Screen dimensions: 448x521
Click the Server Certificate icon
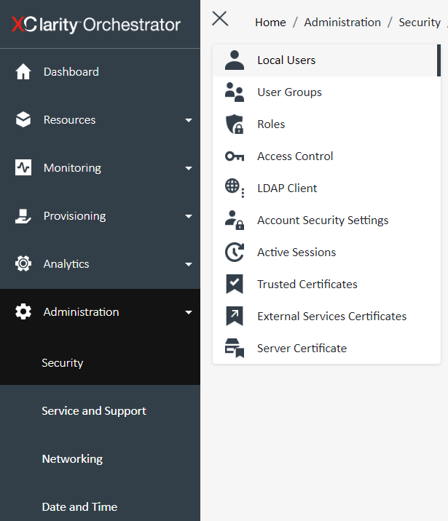pyautogui.click(x=235, y=349)
